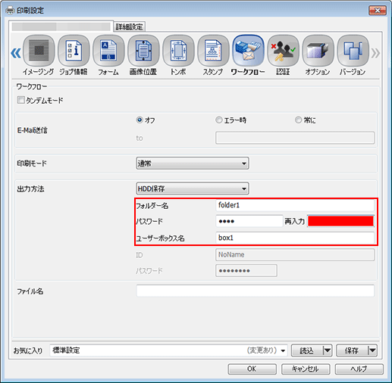
Task: Open the 認証 icon
Action: tap(283, 51)
